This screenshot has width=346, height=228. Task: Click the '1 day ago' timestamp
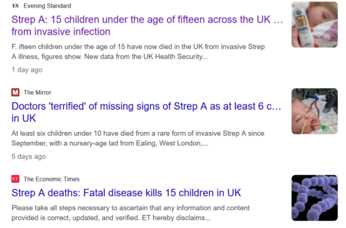[x=27, y=70]
